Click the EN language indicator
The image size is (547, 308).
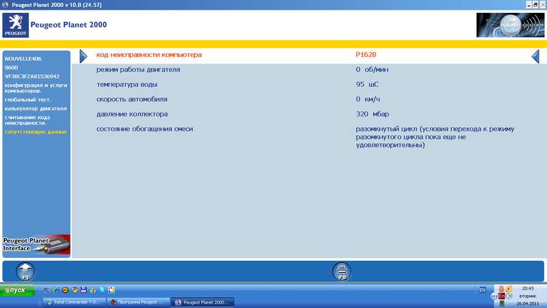pyautogui.click(x=482, y=290)
